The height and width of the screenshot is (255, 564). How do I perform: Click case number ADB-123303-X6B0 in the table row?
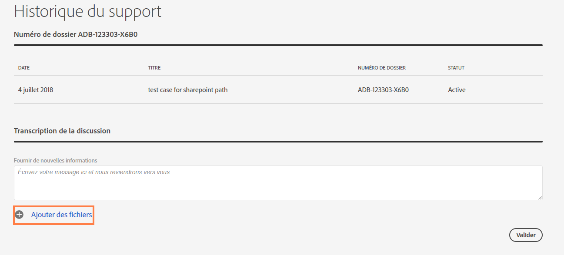[x=383, y=90]
